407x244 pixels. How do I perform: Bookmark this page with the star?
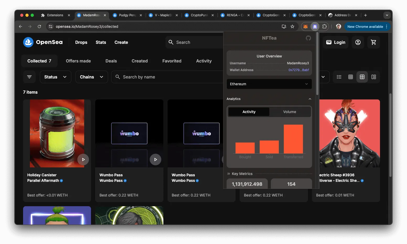click(x=292, y=26)
